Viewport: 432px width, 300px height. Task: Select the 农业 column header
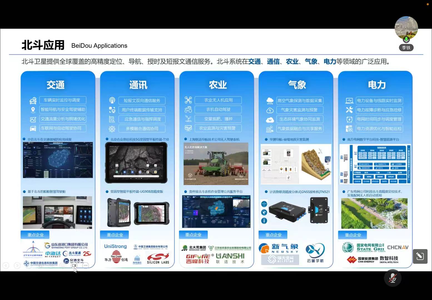[218, 85]
